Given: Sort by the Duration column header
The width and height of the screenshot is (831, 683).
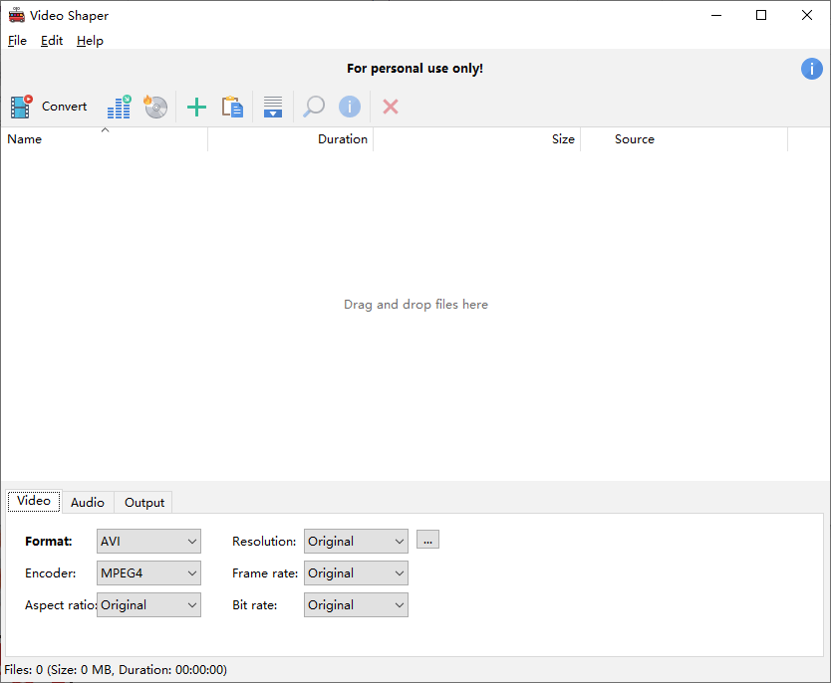Looking at the screenshot, I should pyautogui.click(x=291, y=139).
